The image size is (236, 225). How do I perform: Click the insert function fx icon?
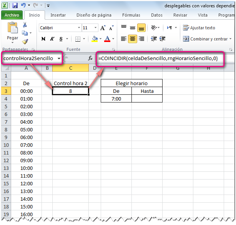click(x=90, y=58)
